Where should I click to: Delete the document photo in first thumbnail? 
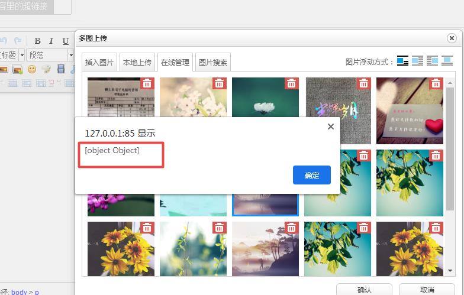pyautogui.click(x=147, y=84)
